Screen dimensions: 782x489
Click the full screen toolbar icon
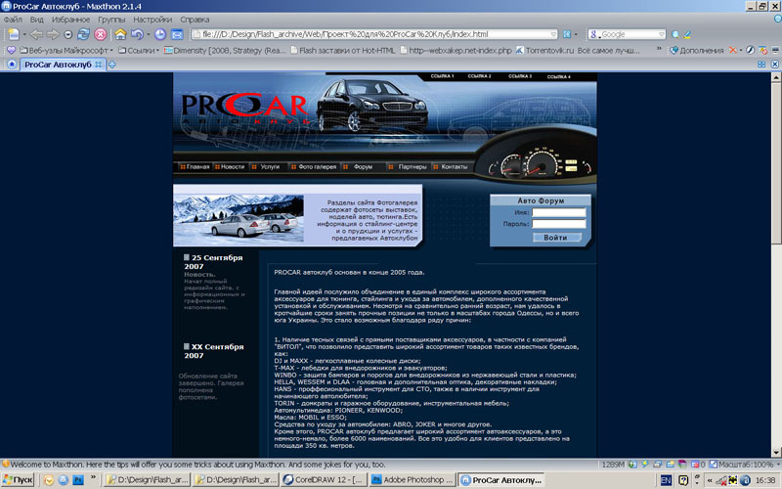point(177,34)
